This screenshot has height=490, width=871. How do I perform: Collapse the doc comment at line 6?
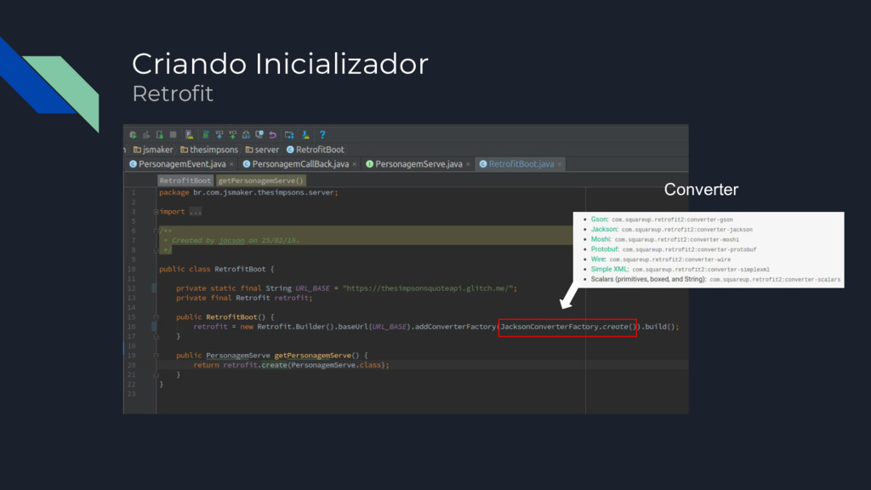[157, 231]
